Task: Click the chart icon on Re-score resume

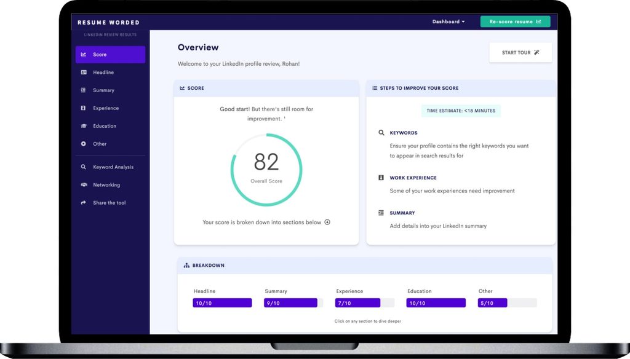Action: (539, 22)
